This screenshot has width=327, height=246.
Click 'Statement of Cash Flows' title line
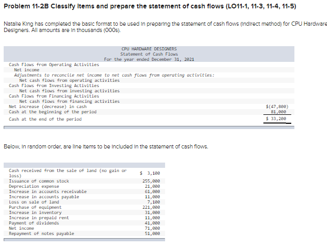tap(149, 54)
